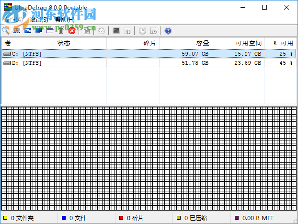
Task: Click the 0 碎片 status text
Action: pos(135,218)
